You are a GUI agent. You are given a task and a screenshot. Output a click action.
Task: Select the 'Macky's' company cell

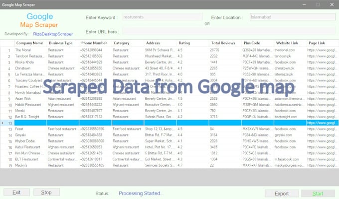[x=30, y=165]
